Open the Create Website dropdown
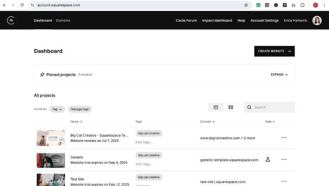Screen dimensions: 329x186 coord(274,51)
